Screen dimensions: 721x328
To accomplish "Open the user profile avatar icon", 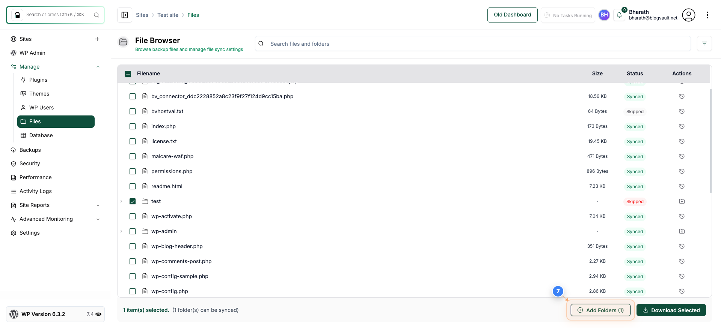I will point(689,15).
